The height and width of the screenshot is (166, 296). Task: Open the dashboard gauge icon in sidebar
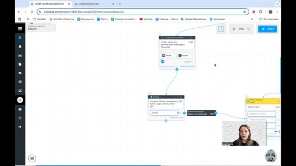(20, 109)
